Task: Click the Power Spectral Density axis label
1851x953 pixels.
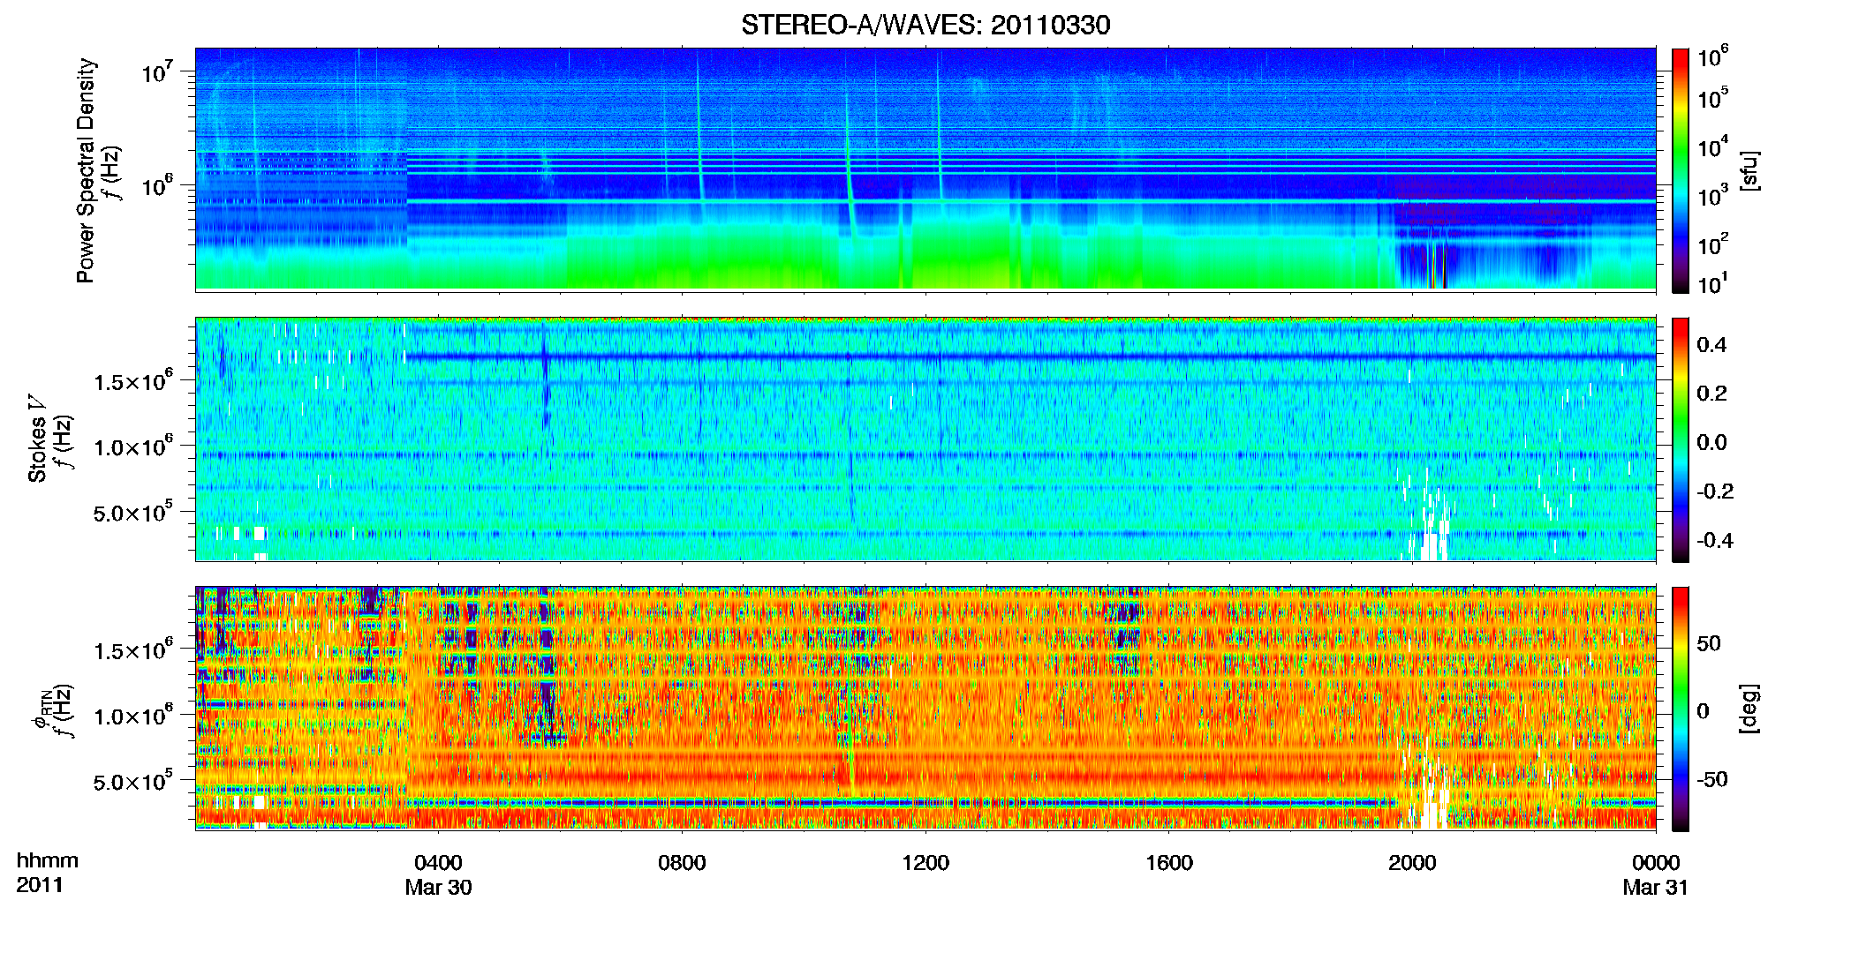Action: 85,170
